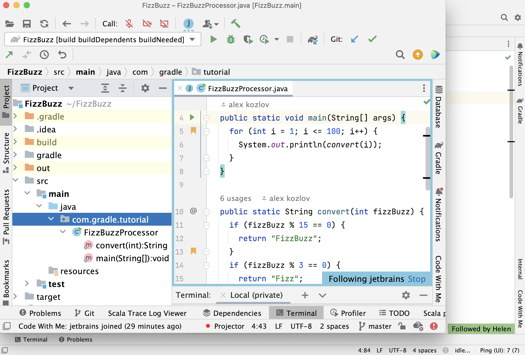Screen dimensions: 525x355
Task: Click the gray stop square button
Action: (290, 39)
